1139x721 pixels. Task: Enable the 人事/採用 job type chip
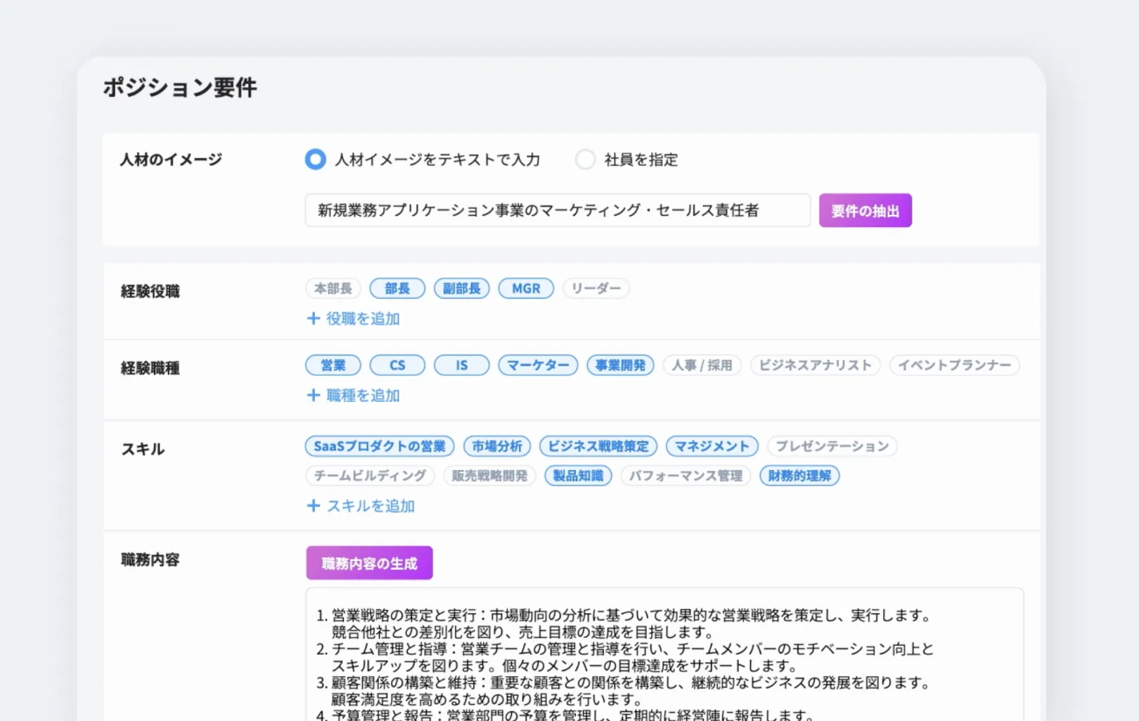pos(702,365)
